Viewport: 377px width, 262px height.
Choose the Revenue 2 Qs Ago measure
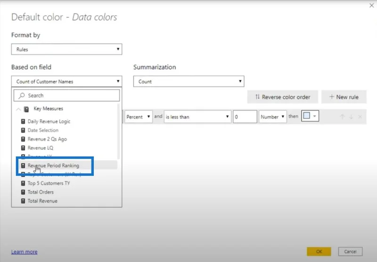coord(47,139)
